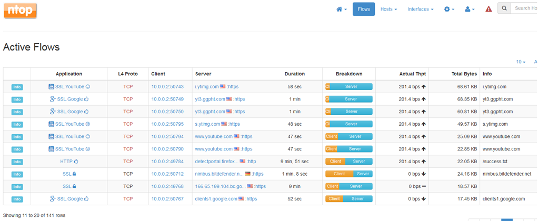Click down arrow in nimbus.bitdefender throughput
This screenshot has height=221, width=539.
click(x=424, y=174)
